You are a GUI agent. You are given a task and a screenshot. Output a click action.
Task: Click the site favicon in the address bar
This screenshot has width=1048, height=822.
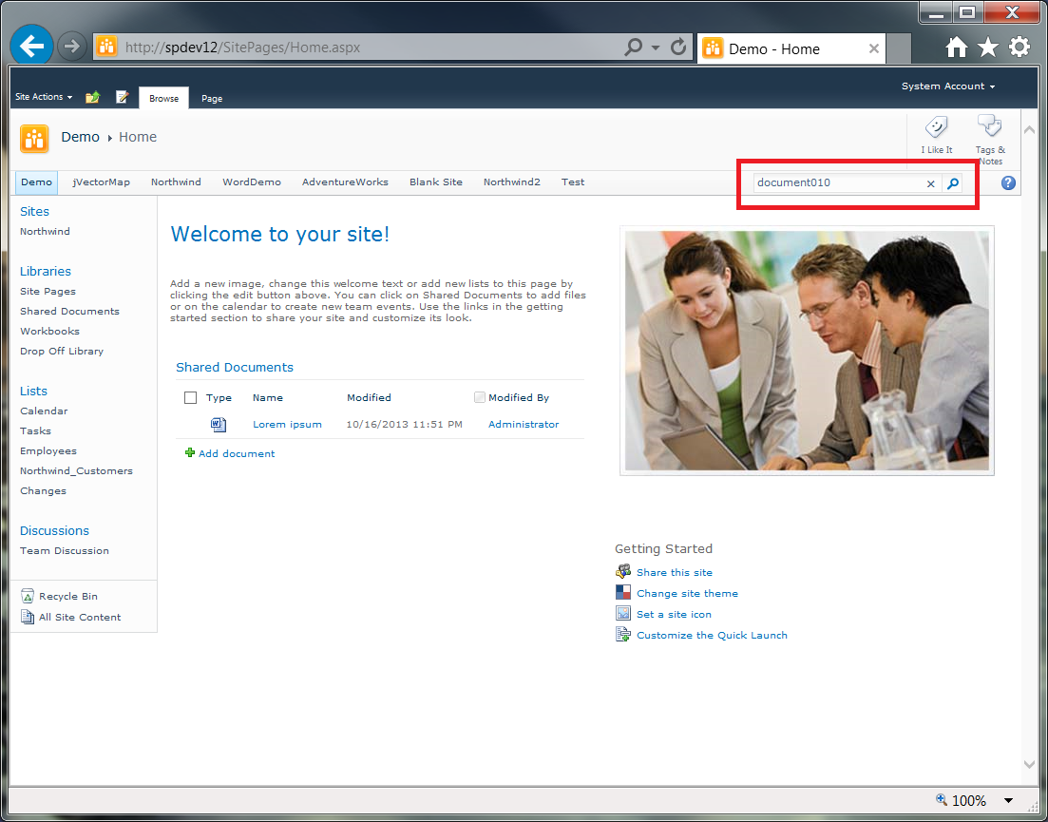pyautogui.click(x=106, y=47)
